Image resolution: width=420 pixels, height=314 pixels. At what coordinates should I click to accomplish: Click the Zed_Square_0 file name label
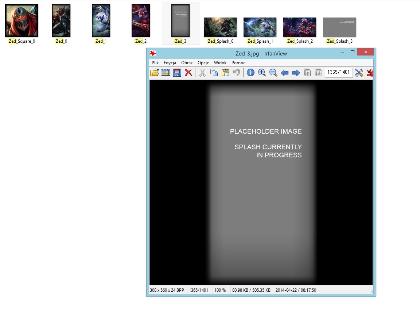click(x=22, y=41)
